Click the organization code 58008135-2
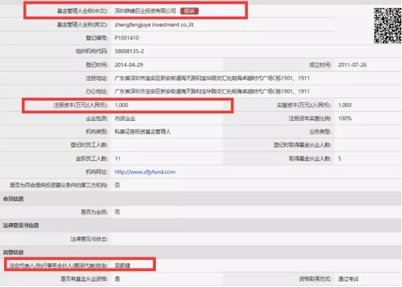This screenshot has width=402, height=287. 130,50
